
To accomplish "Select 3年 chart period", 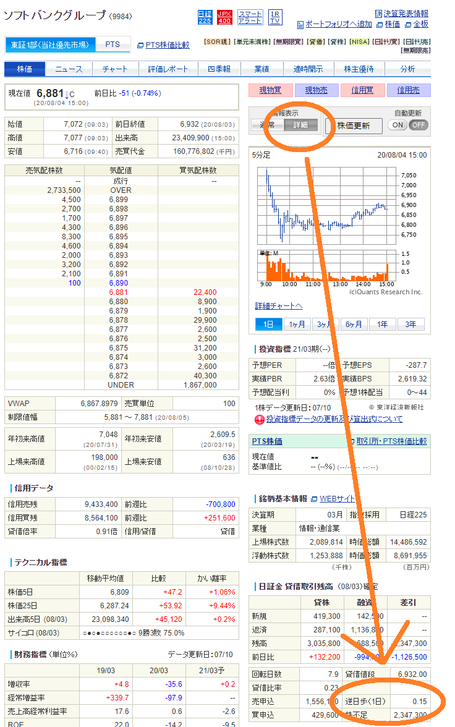I will coord(410,324).
